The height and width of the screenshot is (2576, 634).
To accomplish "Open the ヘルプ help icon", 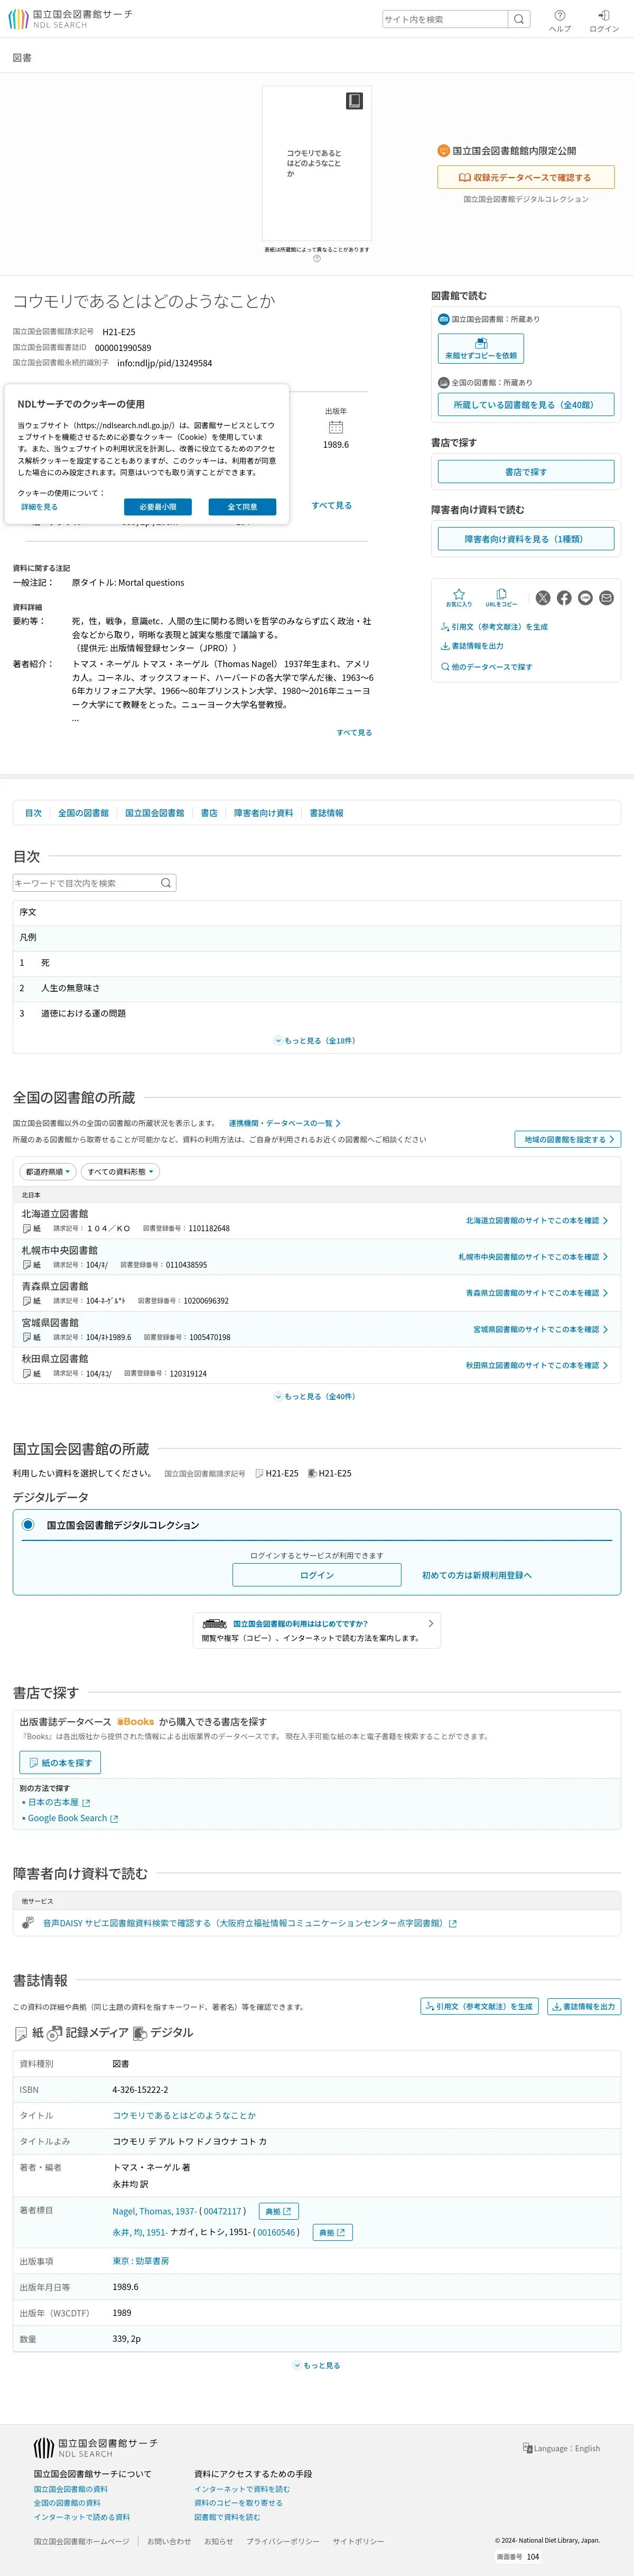I will 560,20.
